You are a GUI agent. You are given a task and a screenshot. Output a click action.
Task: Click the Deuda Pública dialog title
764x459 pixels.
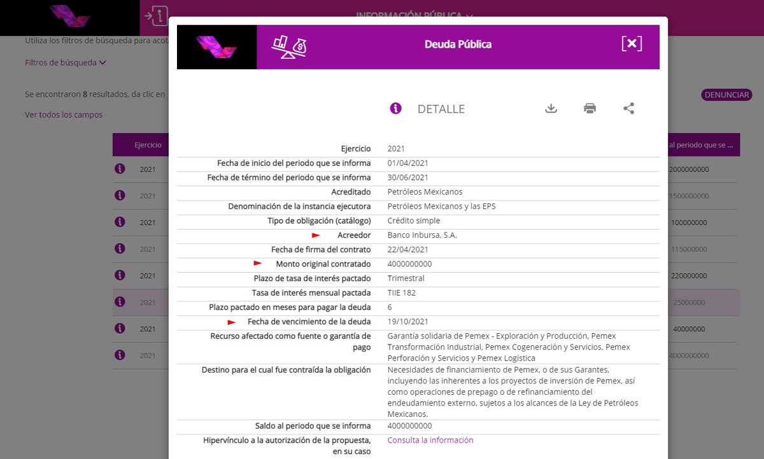pos(458,44)
